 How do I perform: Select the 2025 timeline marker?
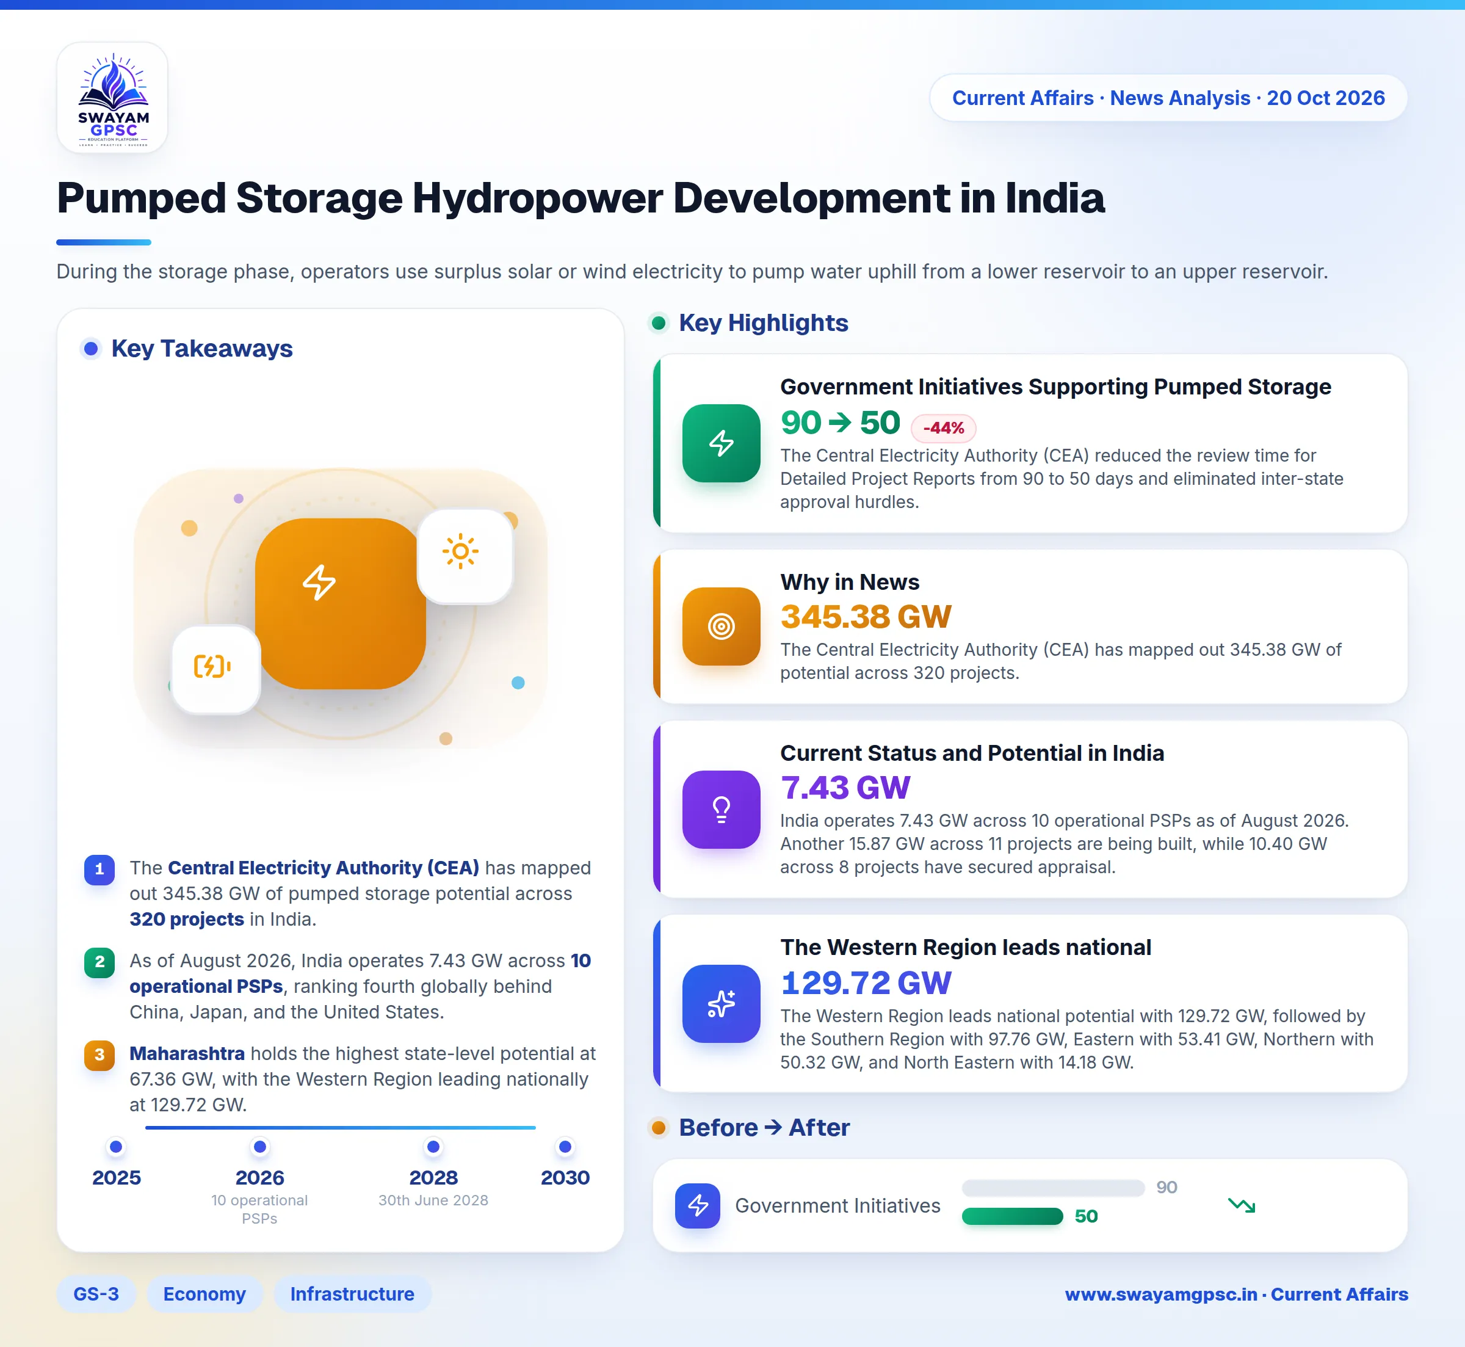coord(116,1147)
